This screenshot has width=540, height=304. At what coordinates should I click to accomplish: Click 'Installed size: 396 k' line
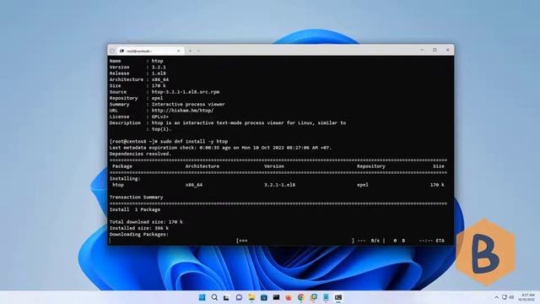139,228
